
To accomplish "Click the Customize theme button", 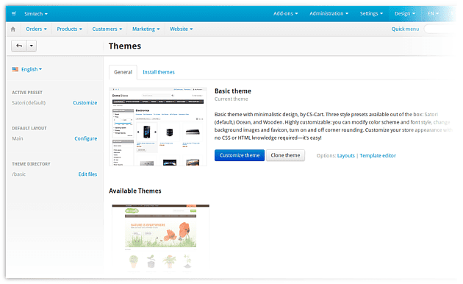I will pos(240,155).
